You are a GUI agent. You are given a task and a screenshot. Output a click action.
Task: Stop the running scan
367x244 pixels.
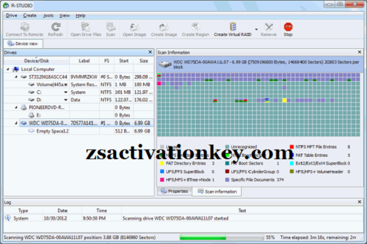tap(288, 29)
